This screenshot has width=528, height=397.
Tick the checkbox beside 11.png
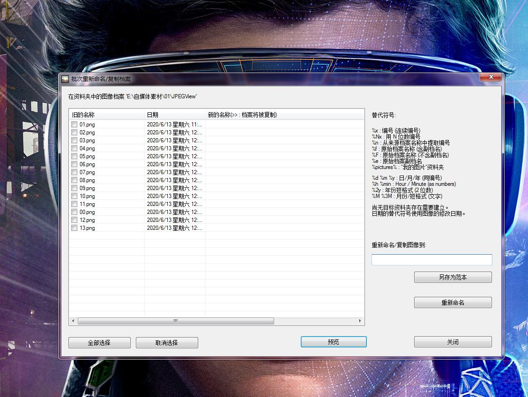74,204
